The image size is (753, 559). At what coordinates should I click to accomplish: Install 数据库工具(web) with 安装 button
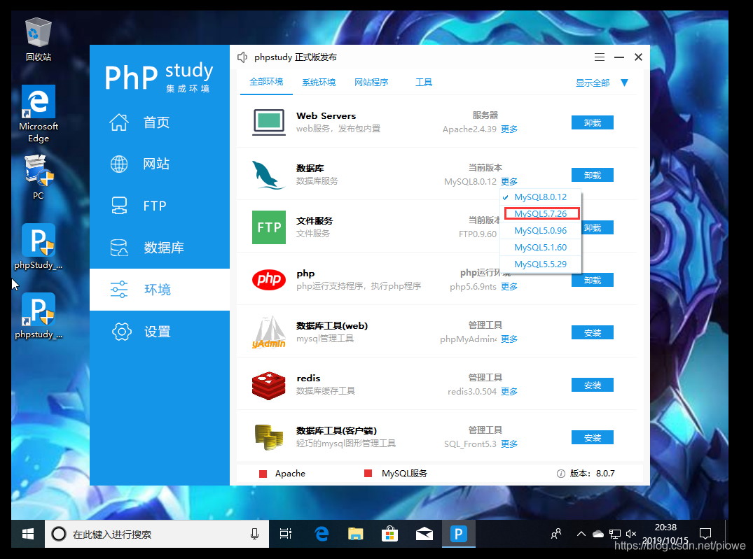[x=592, y=332]
